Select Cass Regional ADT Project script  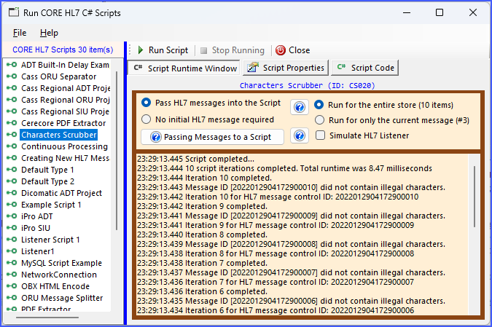66,88
